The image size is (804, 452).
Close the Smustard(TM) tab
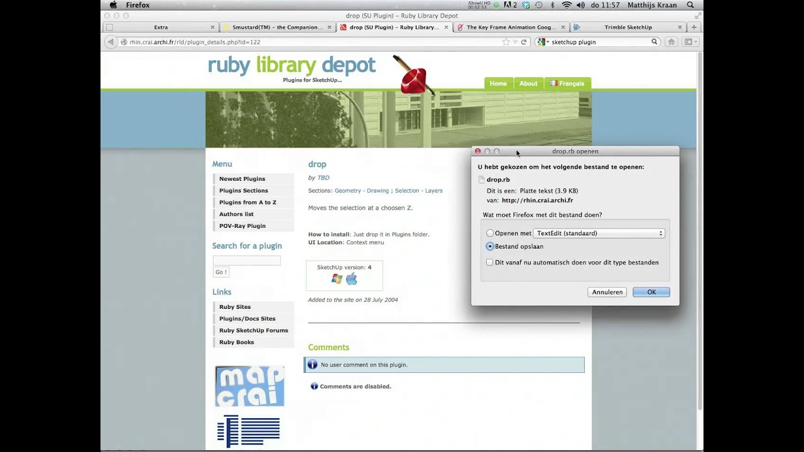click(329, 28)
